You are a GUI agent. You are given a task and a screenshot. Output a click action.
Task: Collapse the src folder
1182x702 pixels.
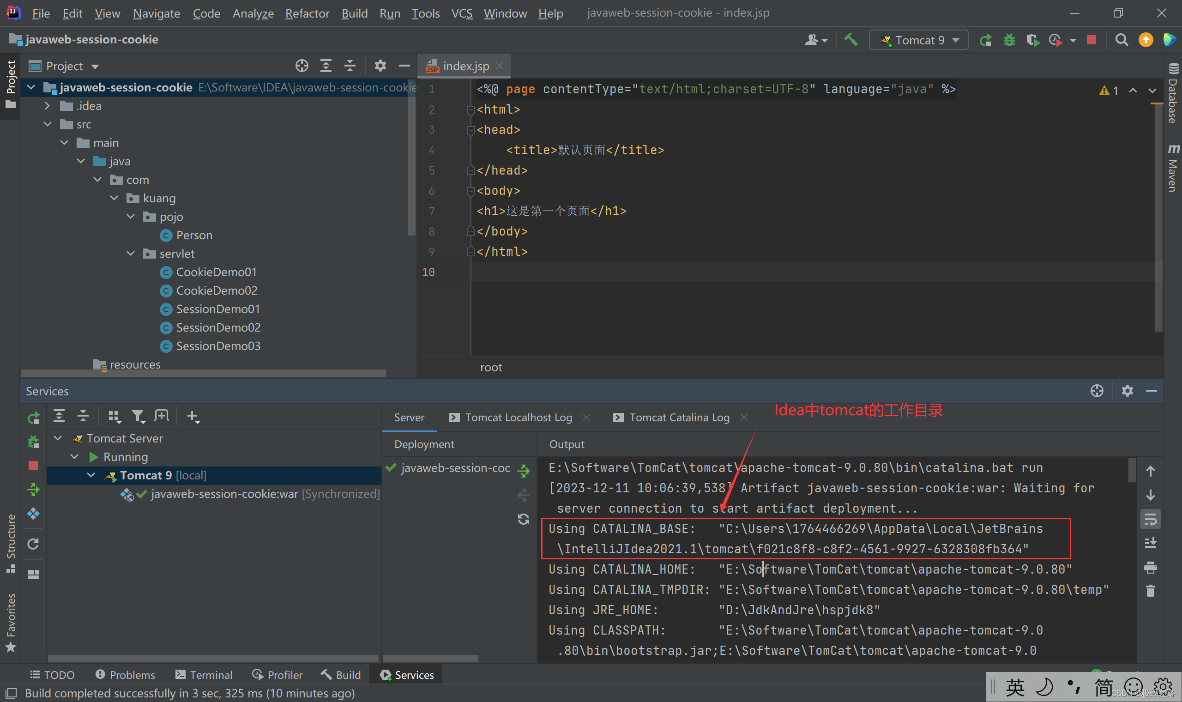click(x=47, y=124)
